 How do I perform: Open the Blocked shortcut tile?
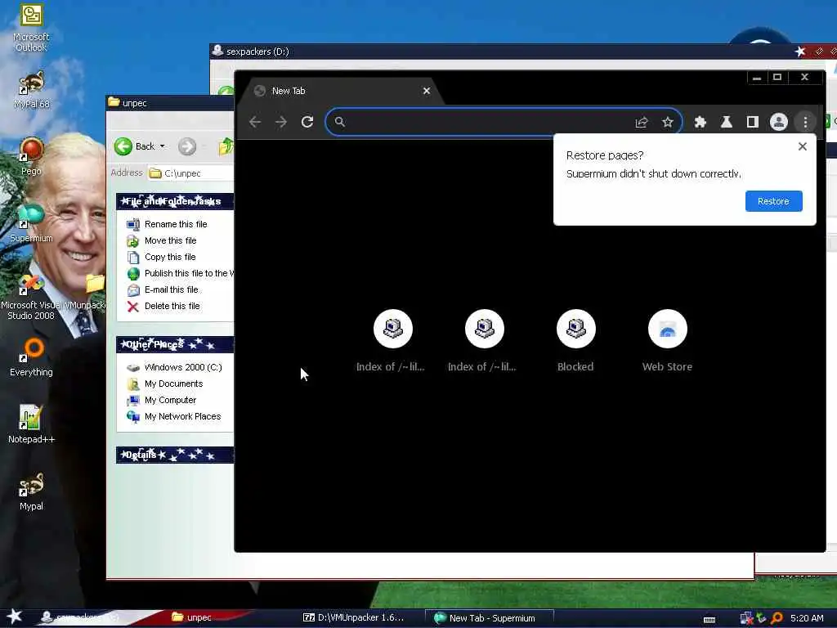click(x=575, y=340)
